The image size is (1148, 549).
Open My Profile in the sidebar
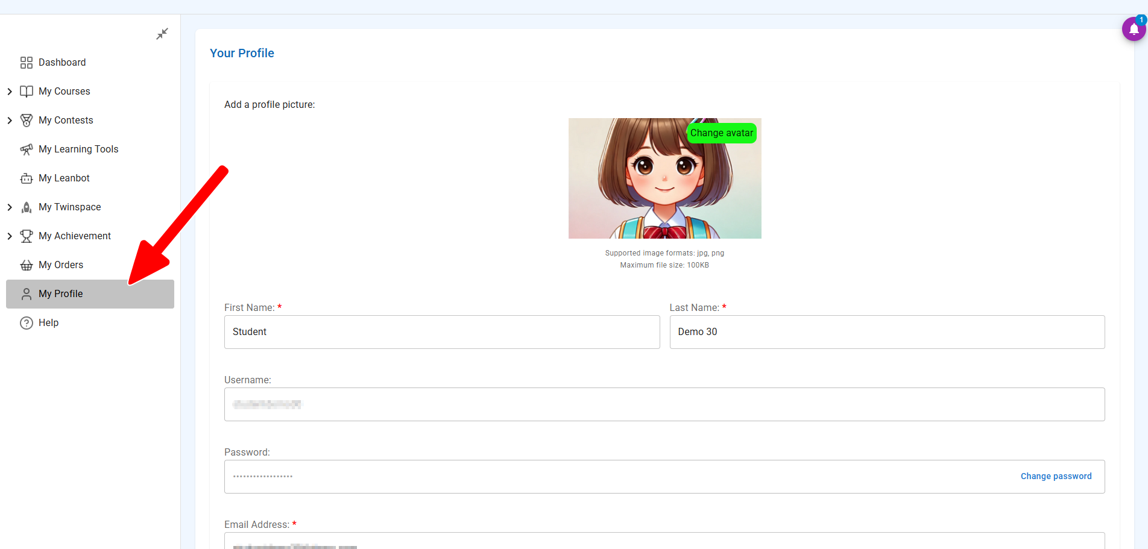[61, 294]
